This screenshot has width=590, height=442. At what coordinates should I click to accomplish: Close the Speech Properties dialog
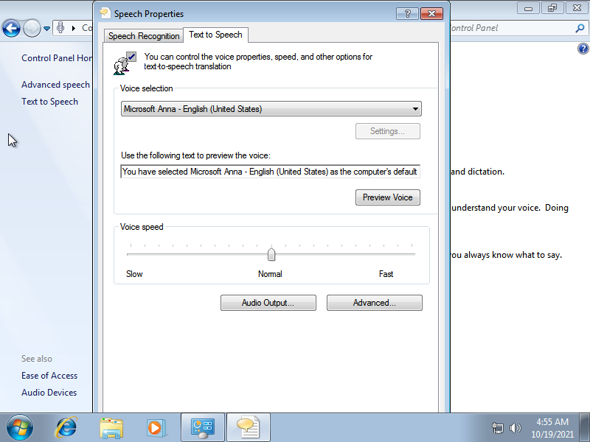point(431,14)
